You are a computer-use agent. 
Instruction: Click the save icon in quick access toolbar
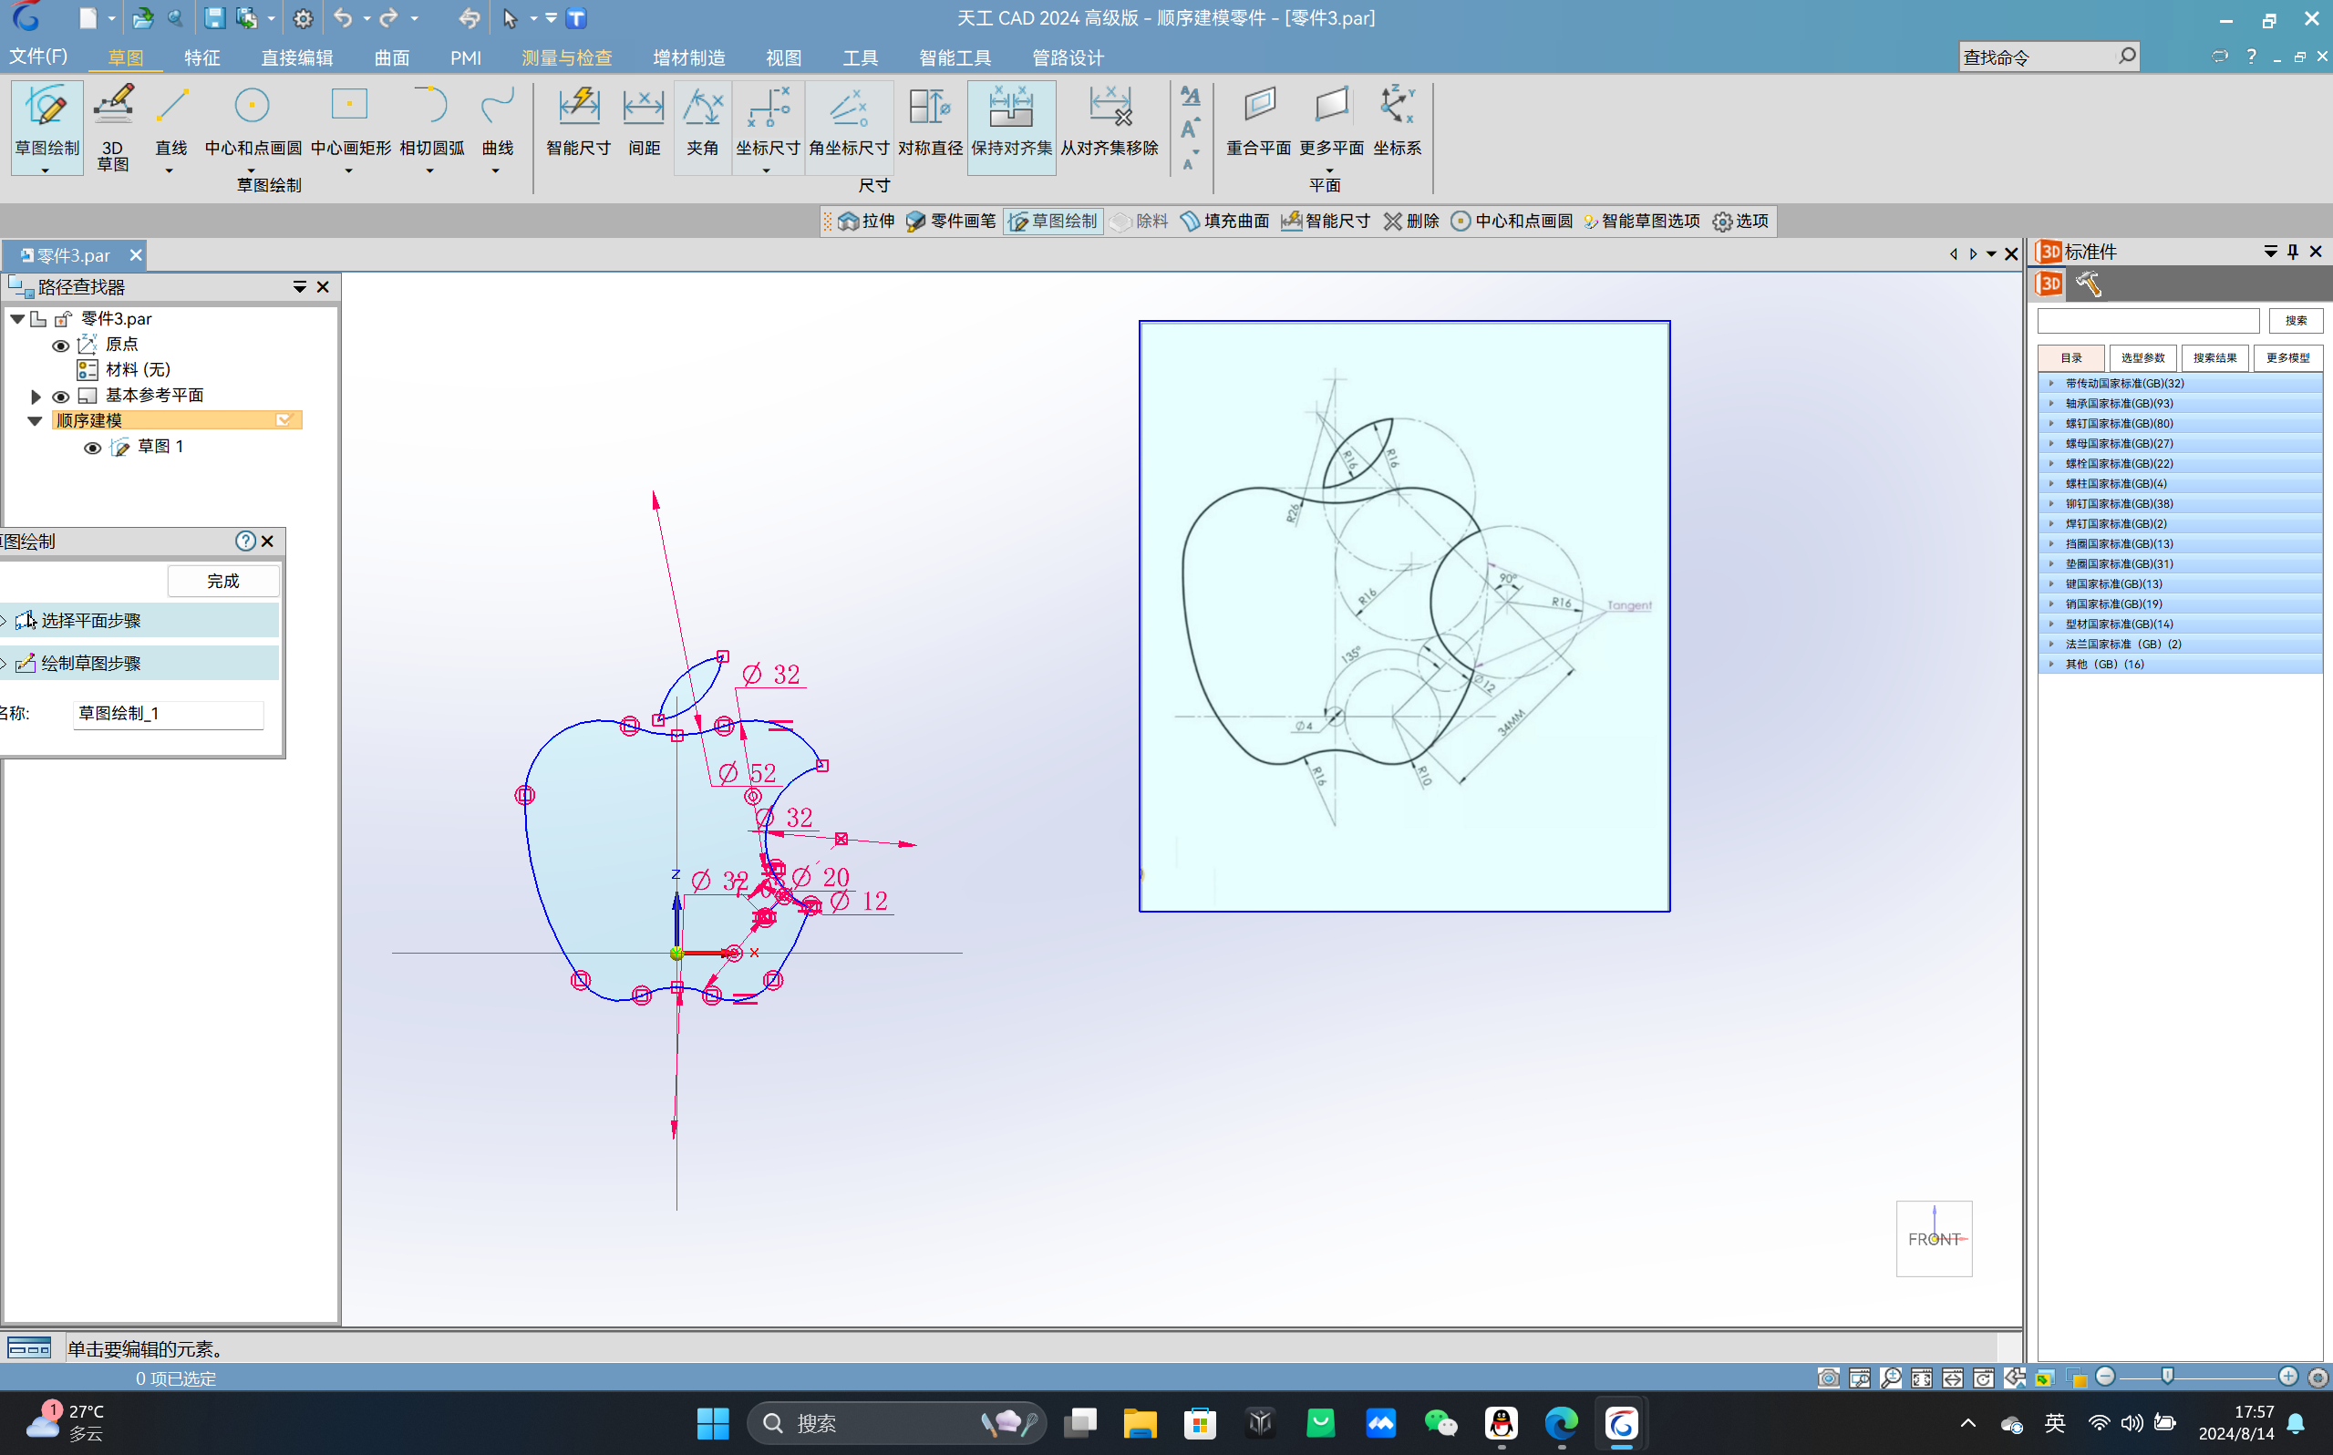(x=214, y=18)
